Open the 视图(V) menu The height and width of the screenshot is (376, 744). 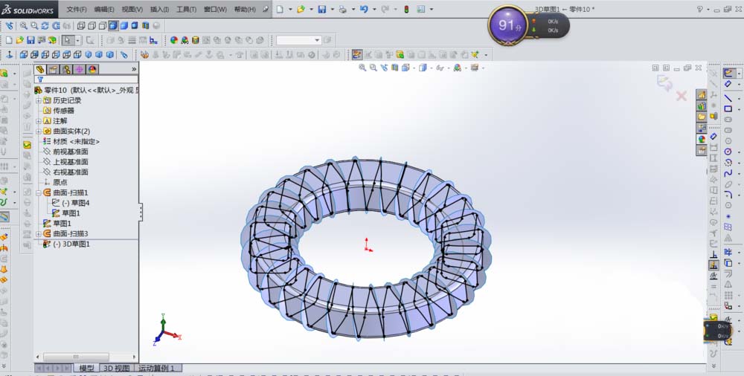[x=132, y=9]
